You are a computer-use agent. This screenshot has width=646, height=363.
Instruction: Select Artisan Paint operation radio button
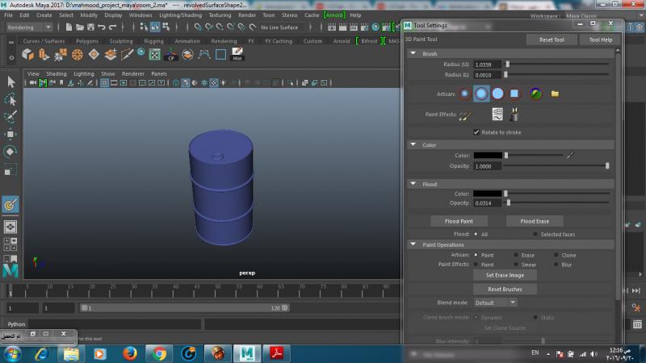coord(476,255)
